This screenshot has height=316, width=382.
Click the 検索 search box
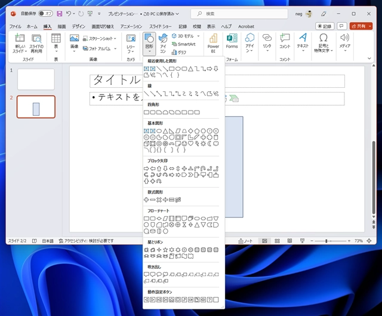239,14
